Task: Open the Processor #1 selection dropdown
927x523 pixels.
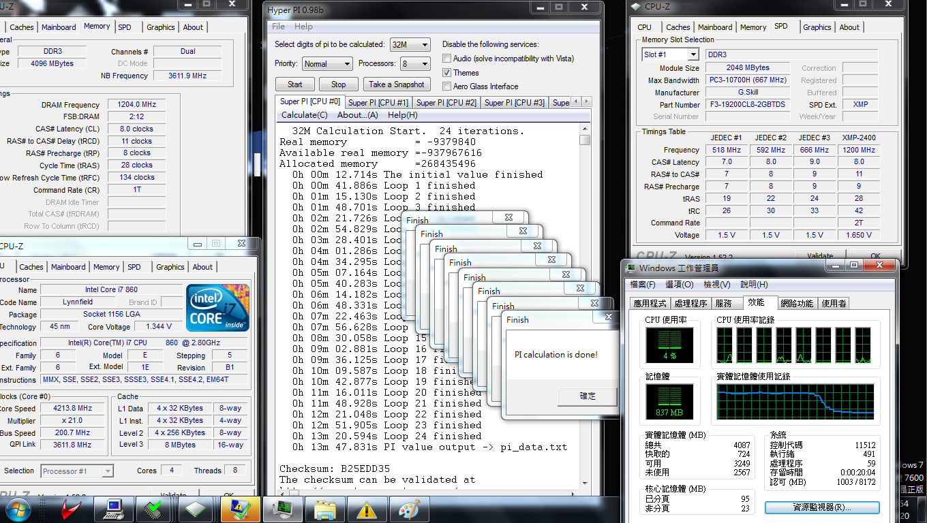Action: coord(77,471)
